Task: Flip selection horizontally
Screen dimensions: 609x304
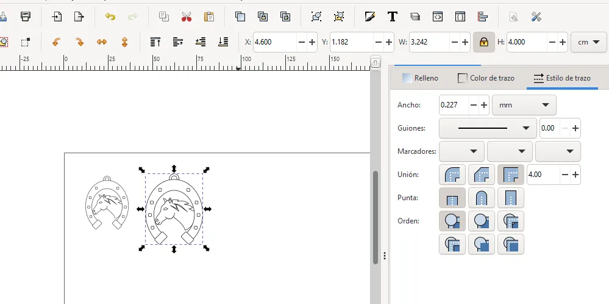Action: [102, 42]
